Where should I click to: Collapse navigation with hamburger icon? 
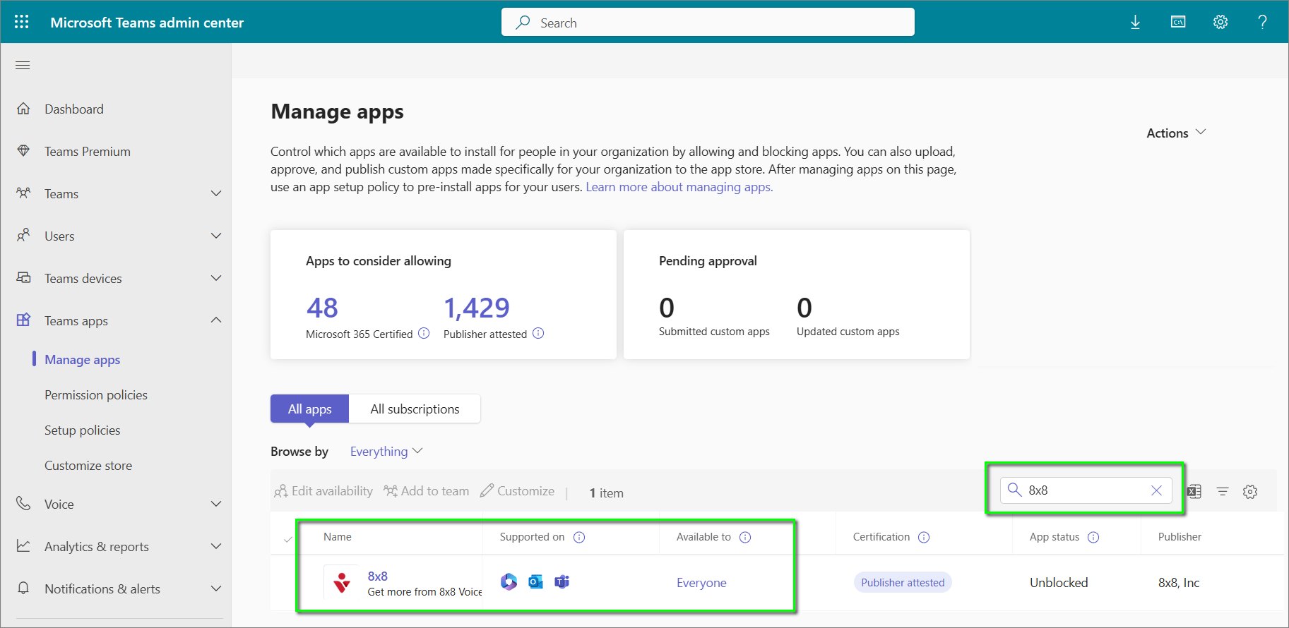point(23,66)
